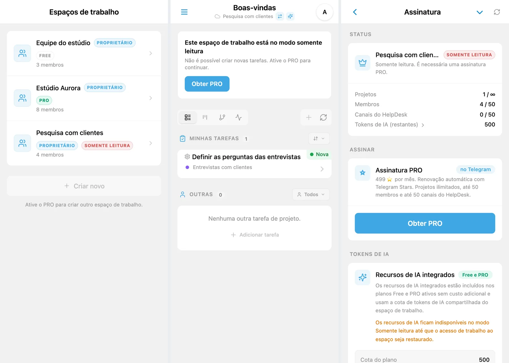Click the Equipe do estúdio group icon

[x=22, y=53]
